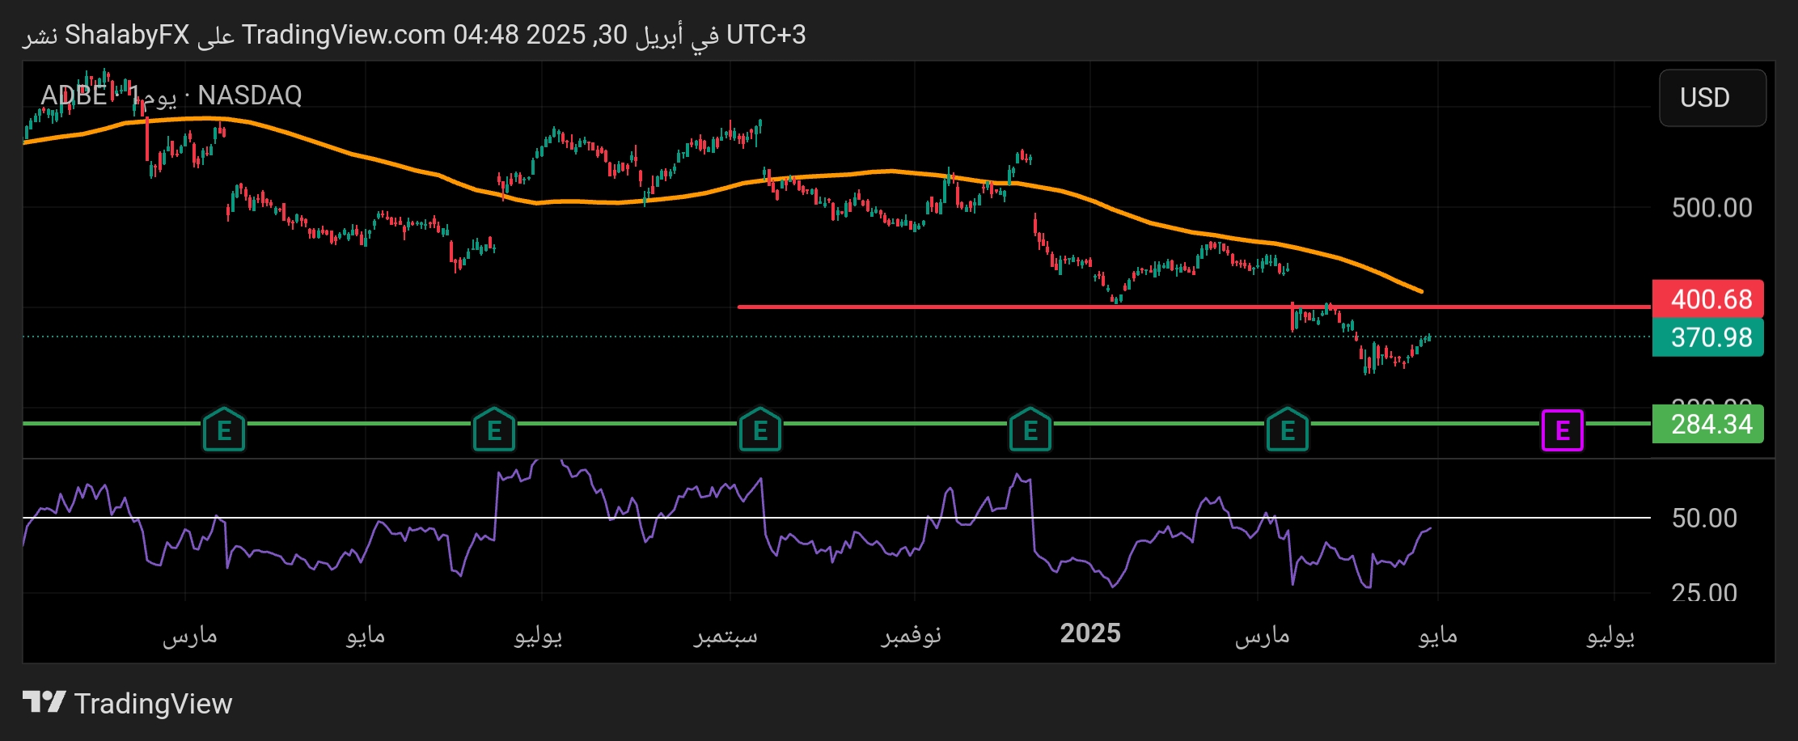
Task: Click the ADBE symbol label
Action: (74, 95)
